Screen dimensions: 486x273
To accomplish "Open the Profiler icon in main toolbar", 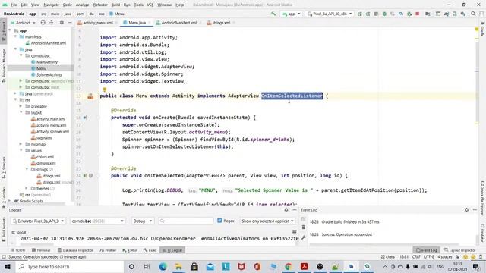I will click(401, 14).
